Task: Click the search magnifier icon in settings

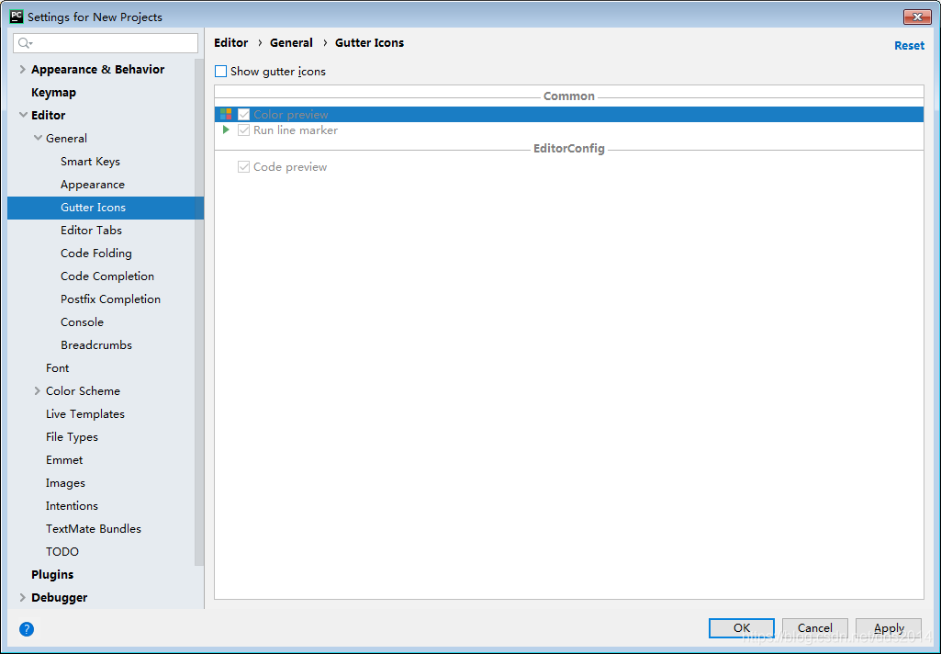Action: (25, 43)
